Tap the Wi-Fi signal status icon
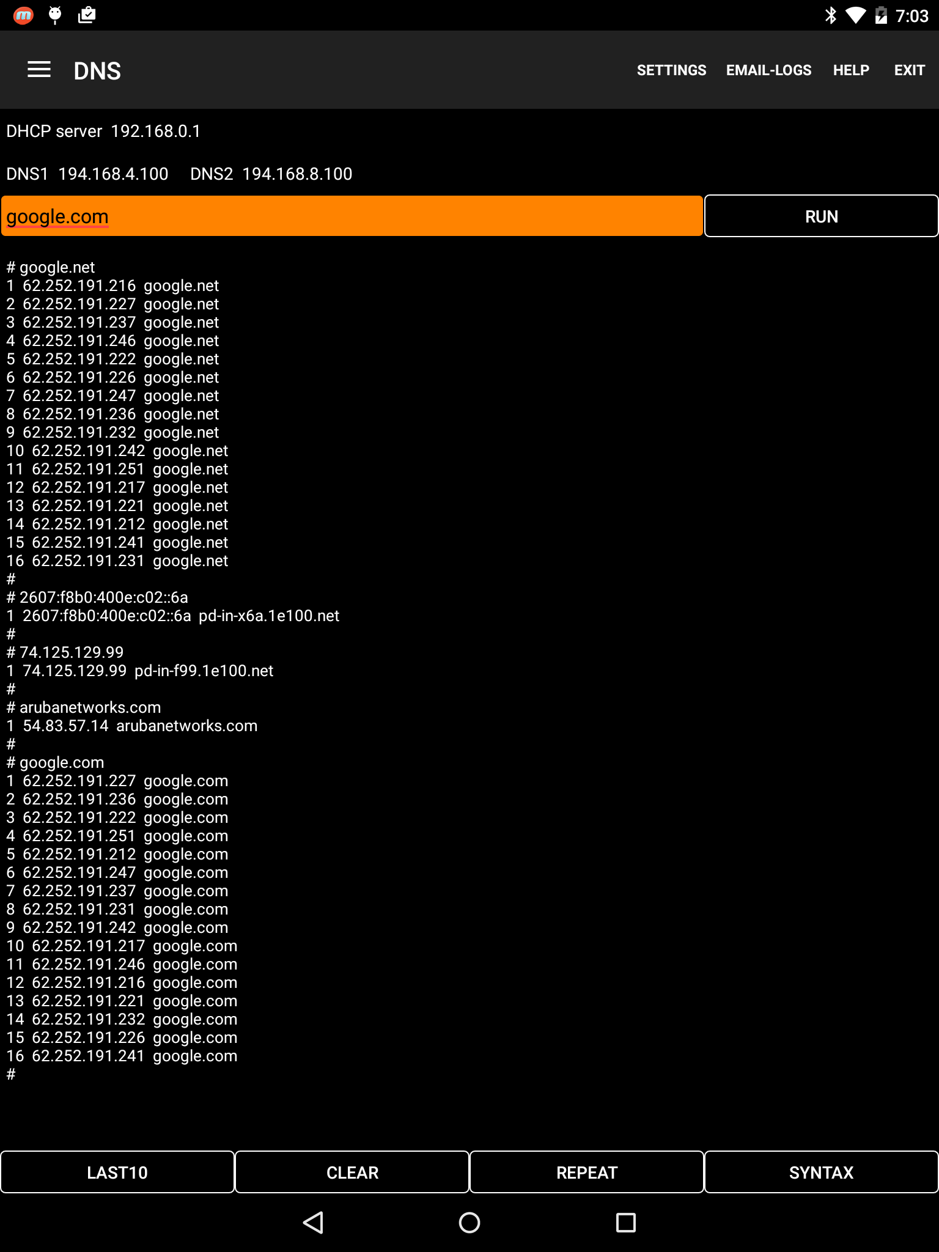Viewport: 939px width, 1252px height. [x=855, y=15]
